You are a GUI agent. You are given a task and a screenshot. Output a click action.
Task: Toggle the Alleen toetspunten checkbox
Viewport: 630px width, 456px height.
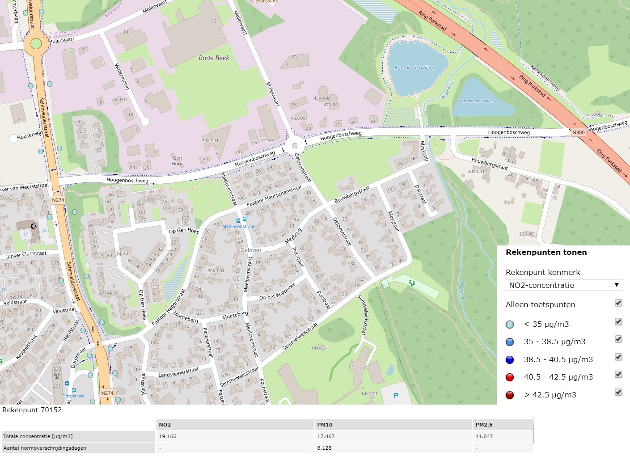(618, 303)
